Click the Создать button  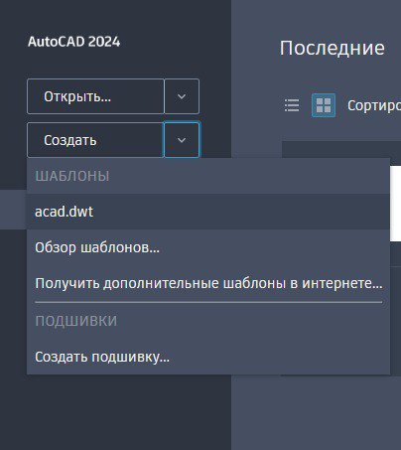click(95, 140)
